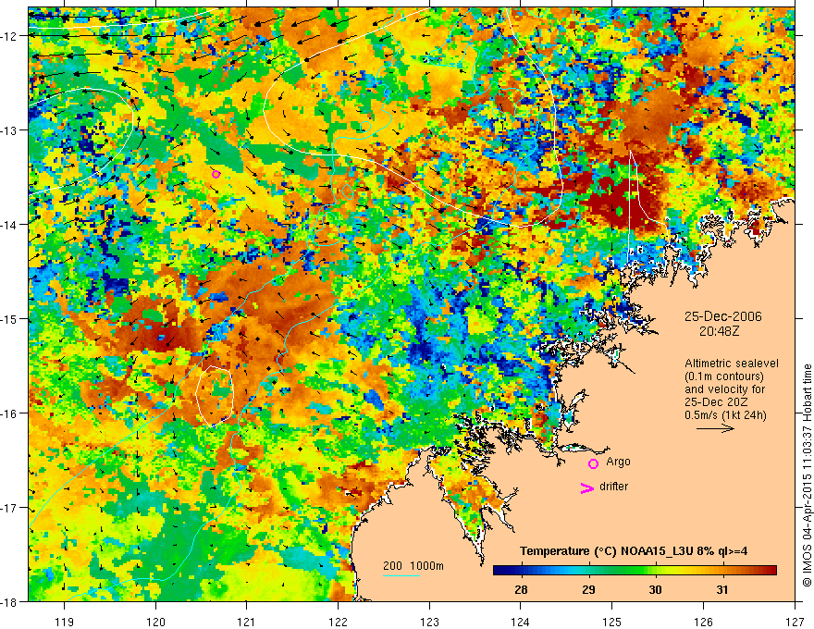The image size is (814, 629).
Task: Click the 123 longitude axis label
Action: pos(429,622)
